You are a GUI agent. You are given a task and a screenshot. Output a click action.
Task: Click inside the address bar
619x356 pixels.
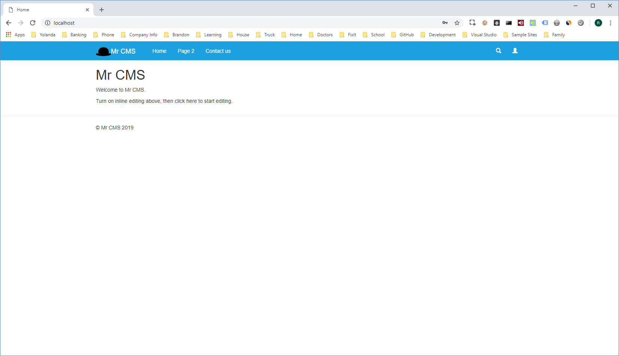[150, 23]
